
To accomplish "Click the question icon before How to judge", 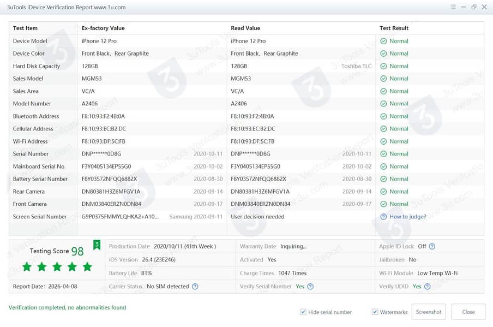I will pos(383,217).
